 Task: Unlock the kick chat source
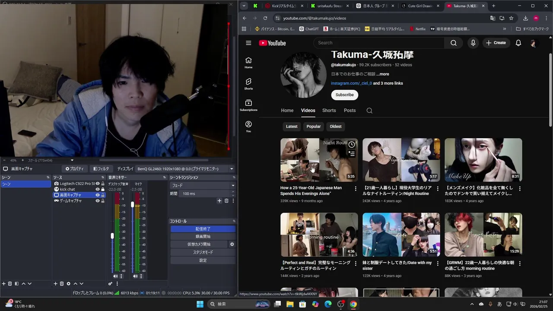pos(103,189)
